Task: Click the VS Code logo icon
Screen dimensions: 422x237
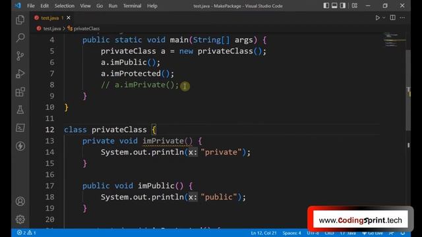Action: [18, 6]
